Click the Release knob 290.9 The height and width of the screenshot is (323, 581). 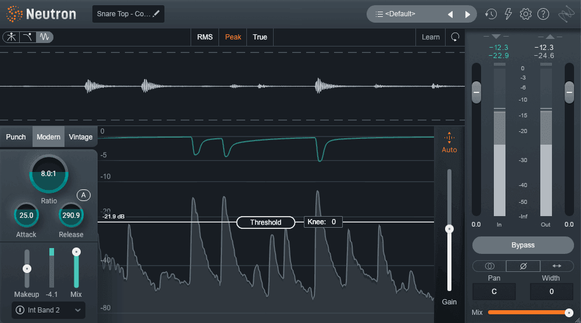[71, 215]
